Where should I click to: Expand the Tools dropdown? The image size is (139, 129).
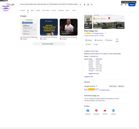(75, 10)
